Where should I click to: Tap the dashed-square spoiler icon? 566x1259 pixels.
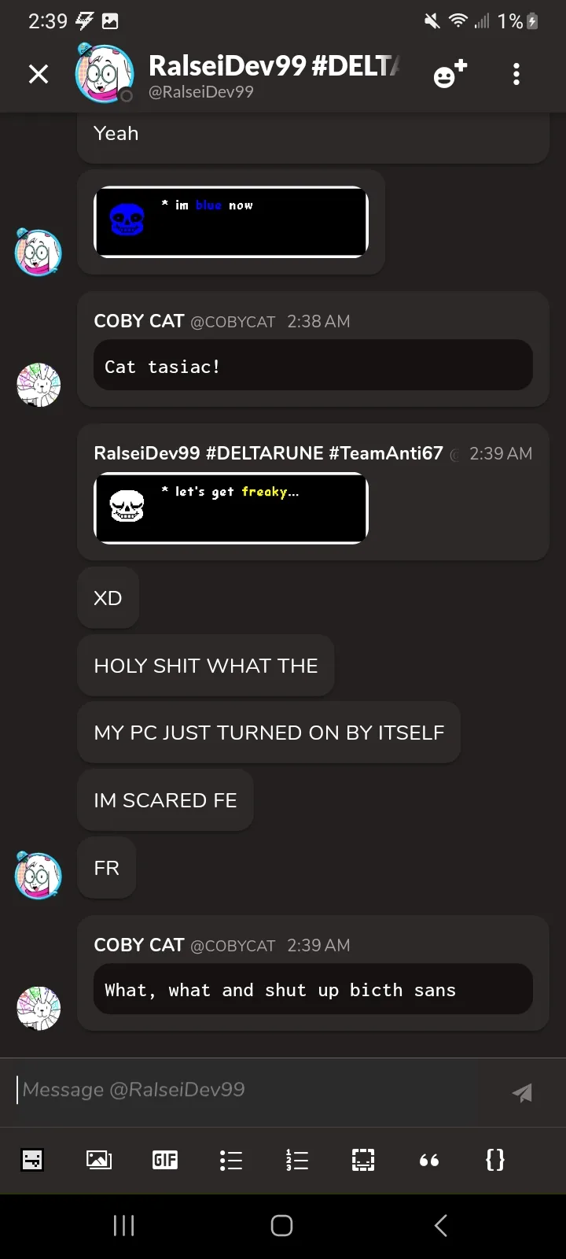[x=363, y=1159]
